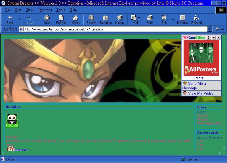Stop loading the page
227x163 pixels.
tap(47, 20)
